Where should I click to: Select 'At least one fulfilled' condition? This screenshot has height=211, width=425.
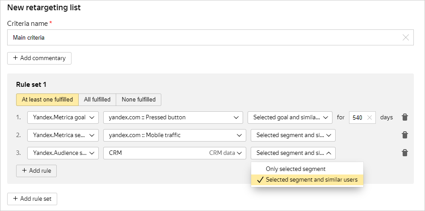click(x=47, y=100)
